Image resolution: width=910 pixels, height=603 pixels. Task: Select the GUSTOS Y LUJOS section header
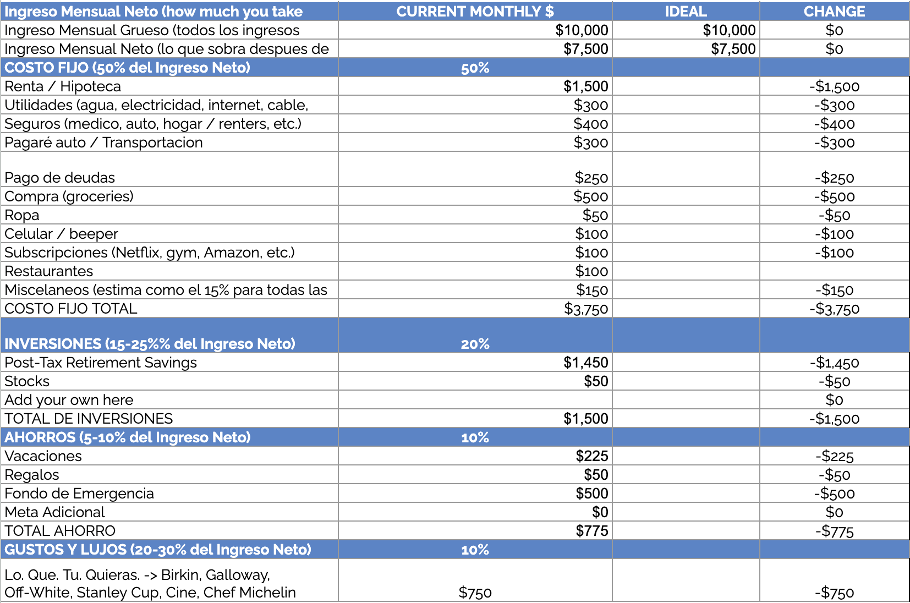point(157,550)
